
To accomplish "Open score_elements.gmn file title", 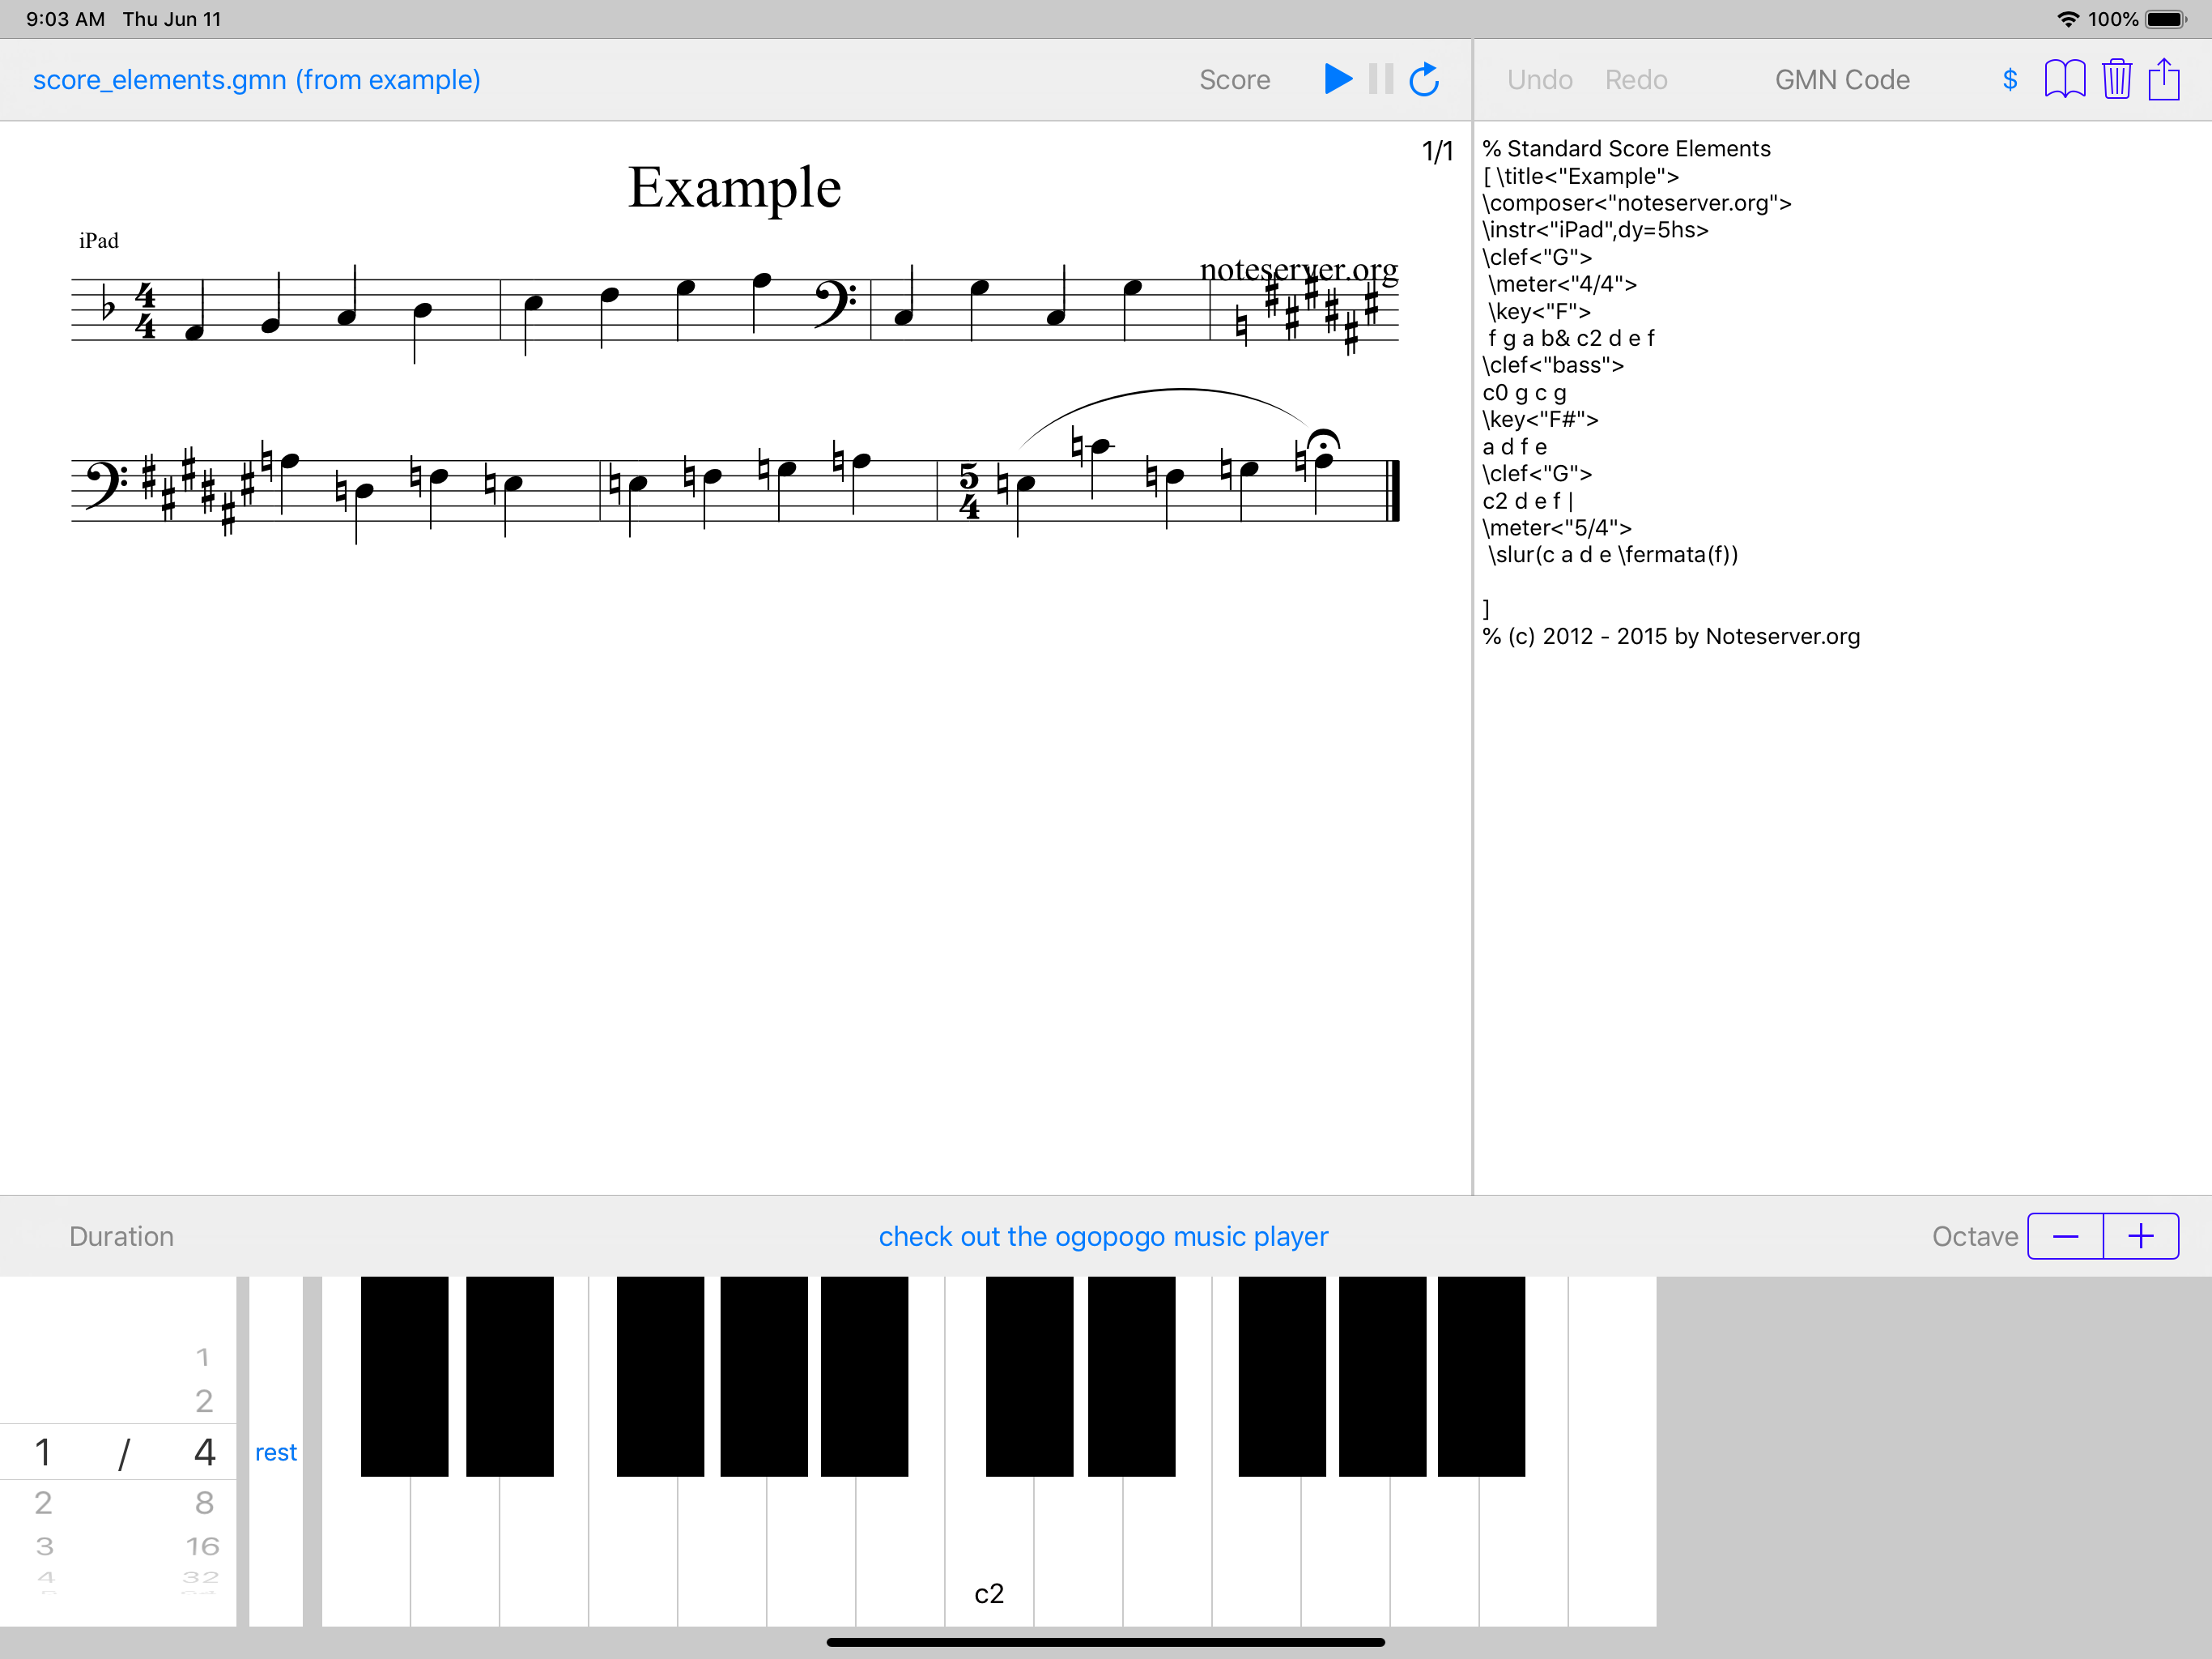I will click(257, 80).
